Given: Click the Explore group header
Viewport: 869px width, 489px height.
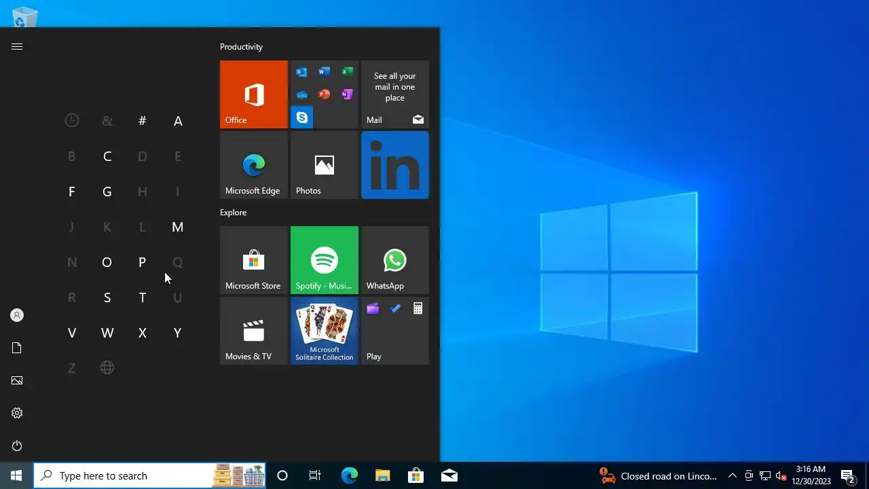Looking at the screenshot, I should (233, 213).
